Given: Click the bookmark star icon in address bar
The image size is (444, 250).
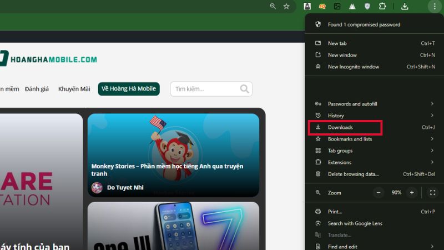Looking at the screenshot, I should pyautogui.click(x=286, y=6).
